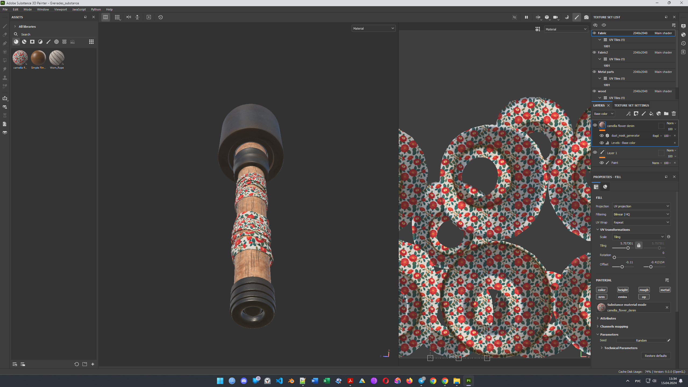The width and height of the screenshot is (688, 387).
Task: Click the symmetry toggle icon in toolbar
Action: [129, 17]
